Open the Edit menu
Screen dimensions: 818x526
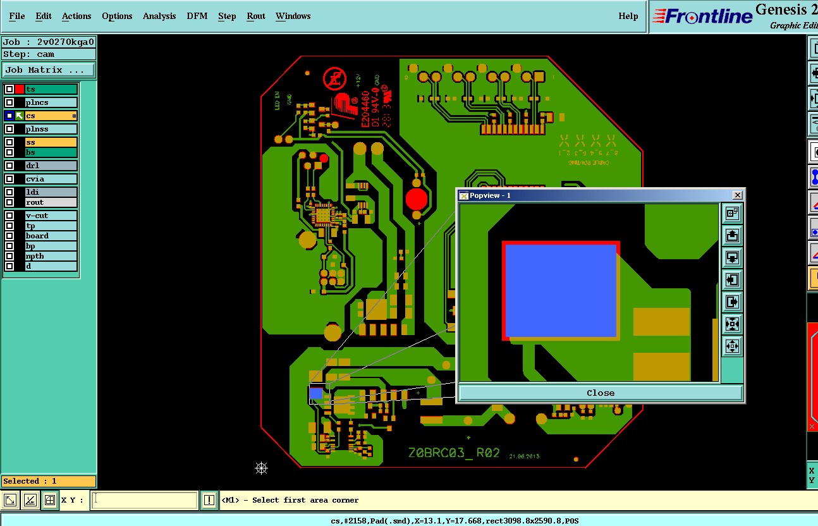point(44,16)
